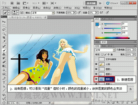The image size is (138, 105).
Task: Select the Clone Stamp tool
Action: coord(4,54)
